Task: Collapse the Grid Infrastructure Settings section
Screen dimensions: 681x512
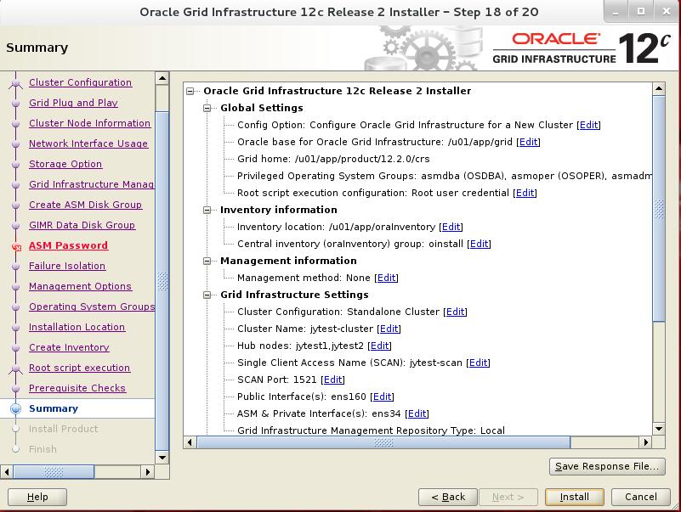Action: [x=207, y=295]
